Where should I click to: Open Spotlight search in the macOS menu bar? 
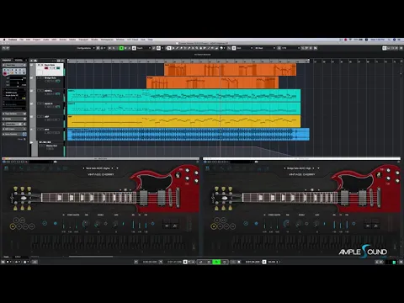(x=389, y=40)
